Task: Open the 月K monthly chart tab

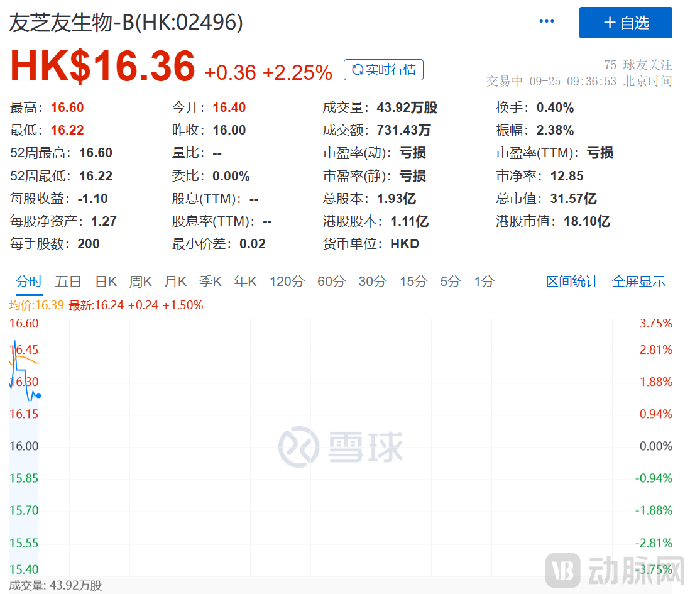Action: tap(175, 282)
